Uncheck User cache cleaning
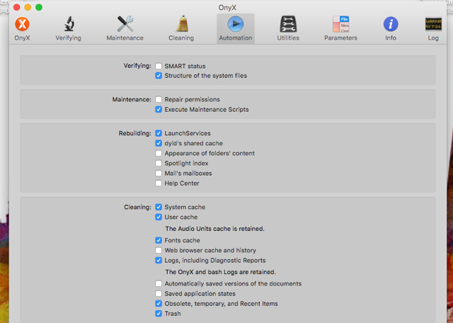453x323 pixels. tap(159, 217)
